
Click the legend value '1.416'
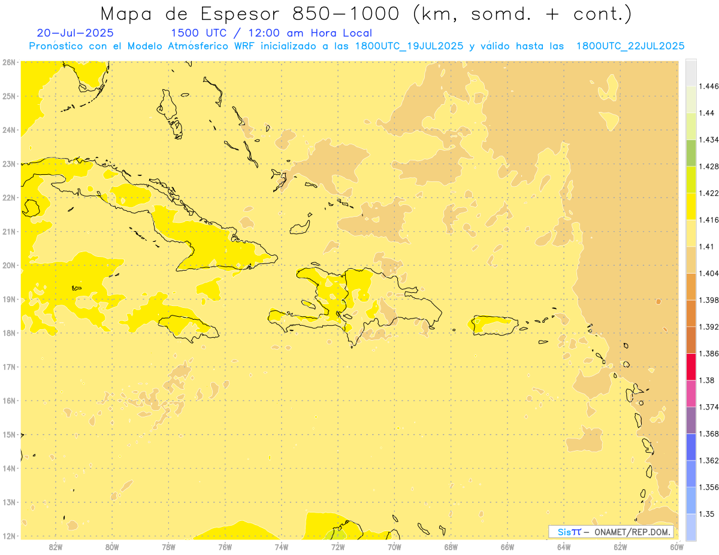(709, 220)
